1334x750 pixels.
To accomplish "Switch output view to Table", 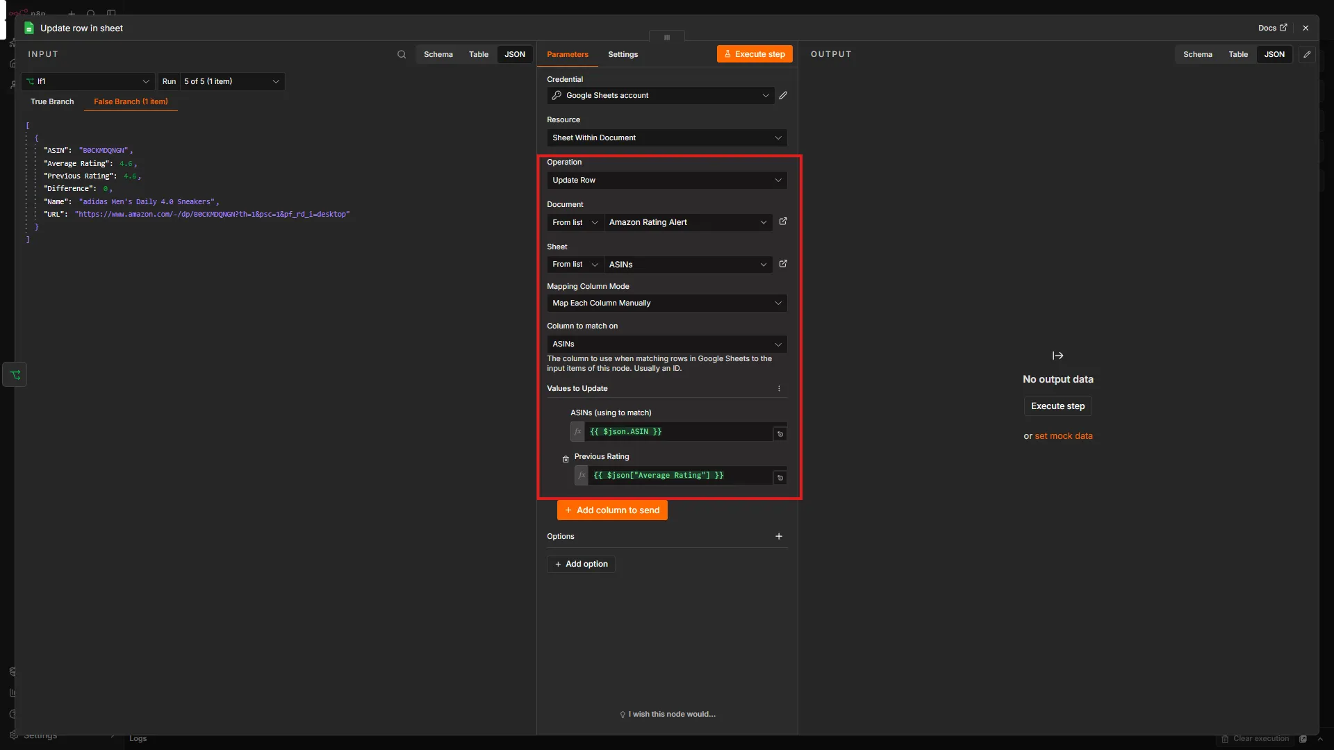I will coord(1238,54).
